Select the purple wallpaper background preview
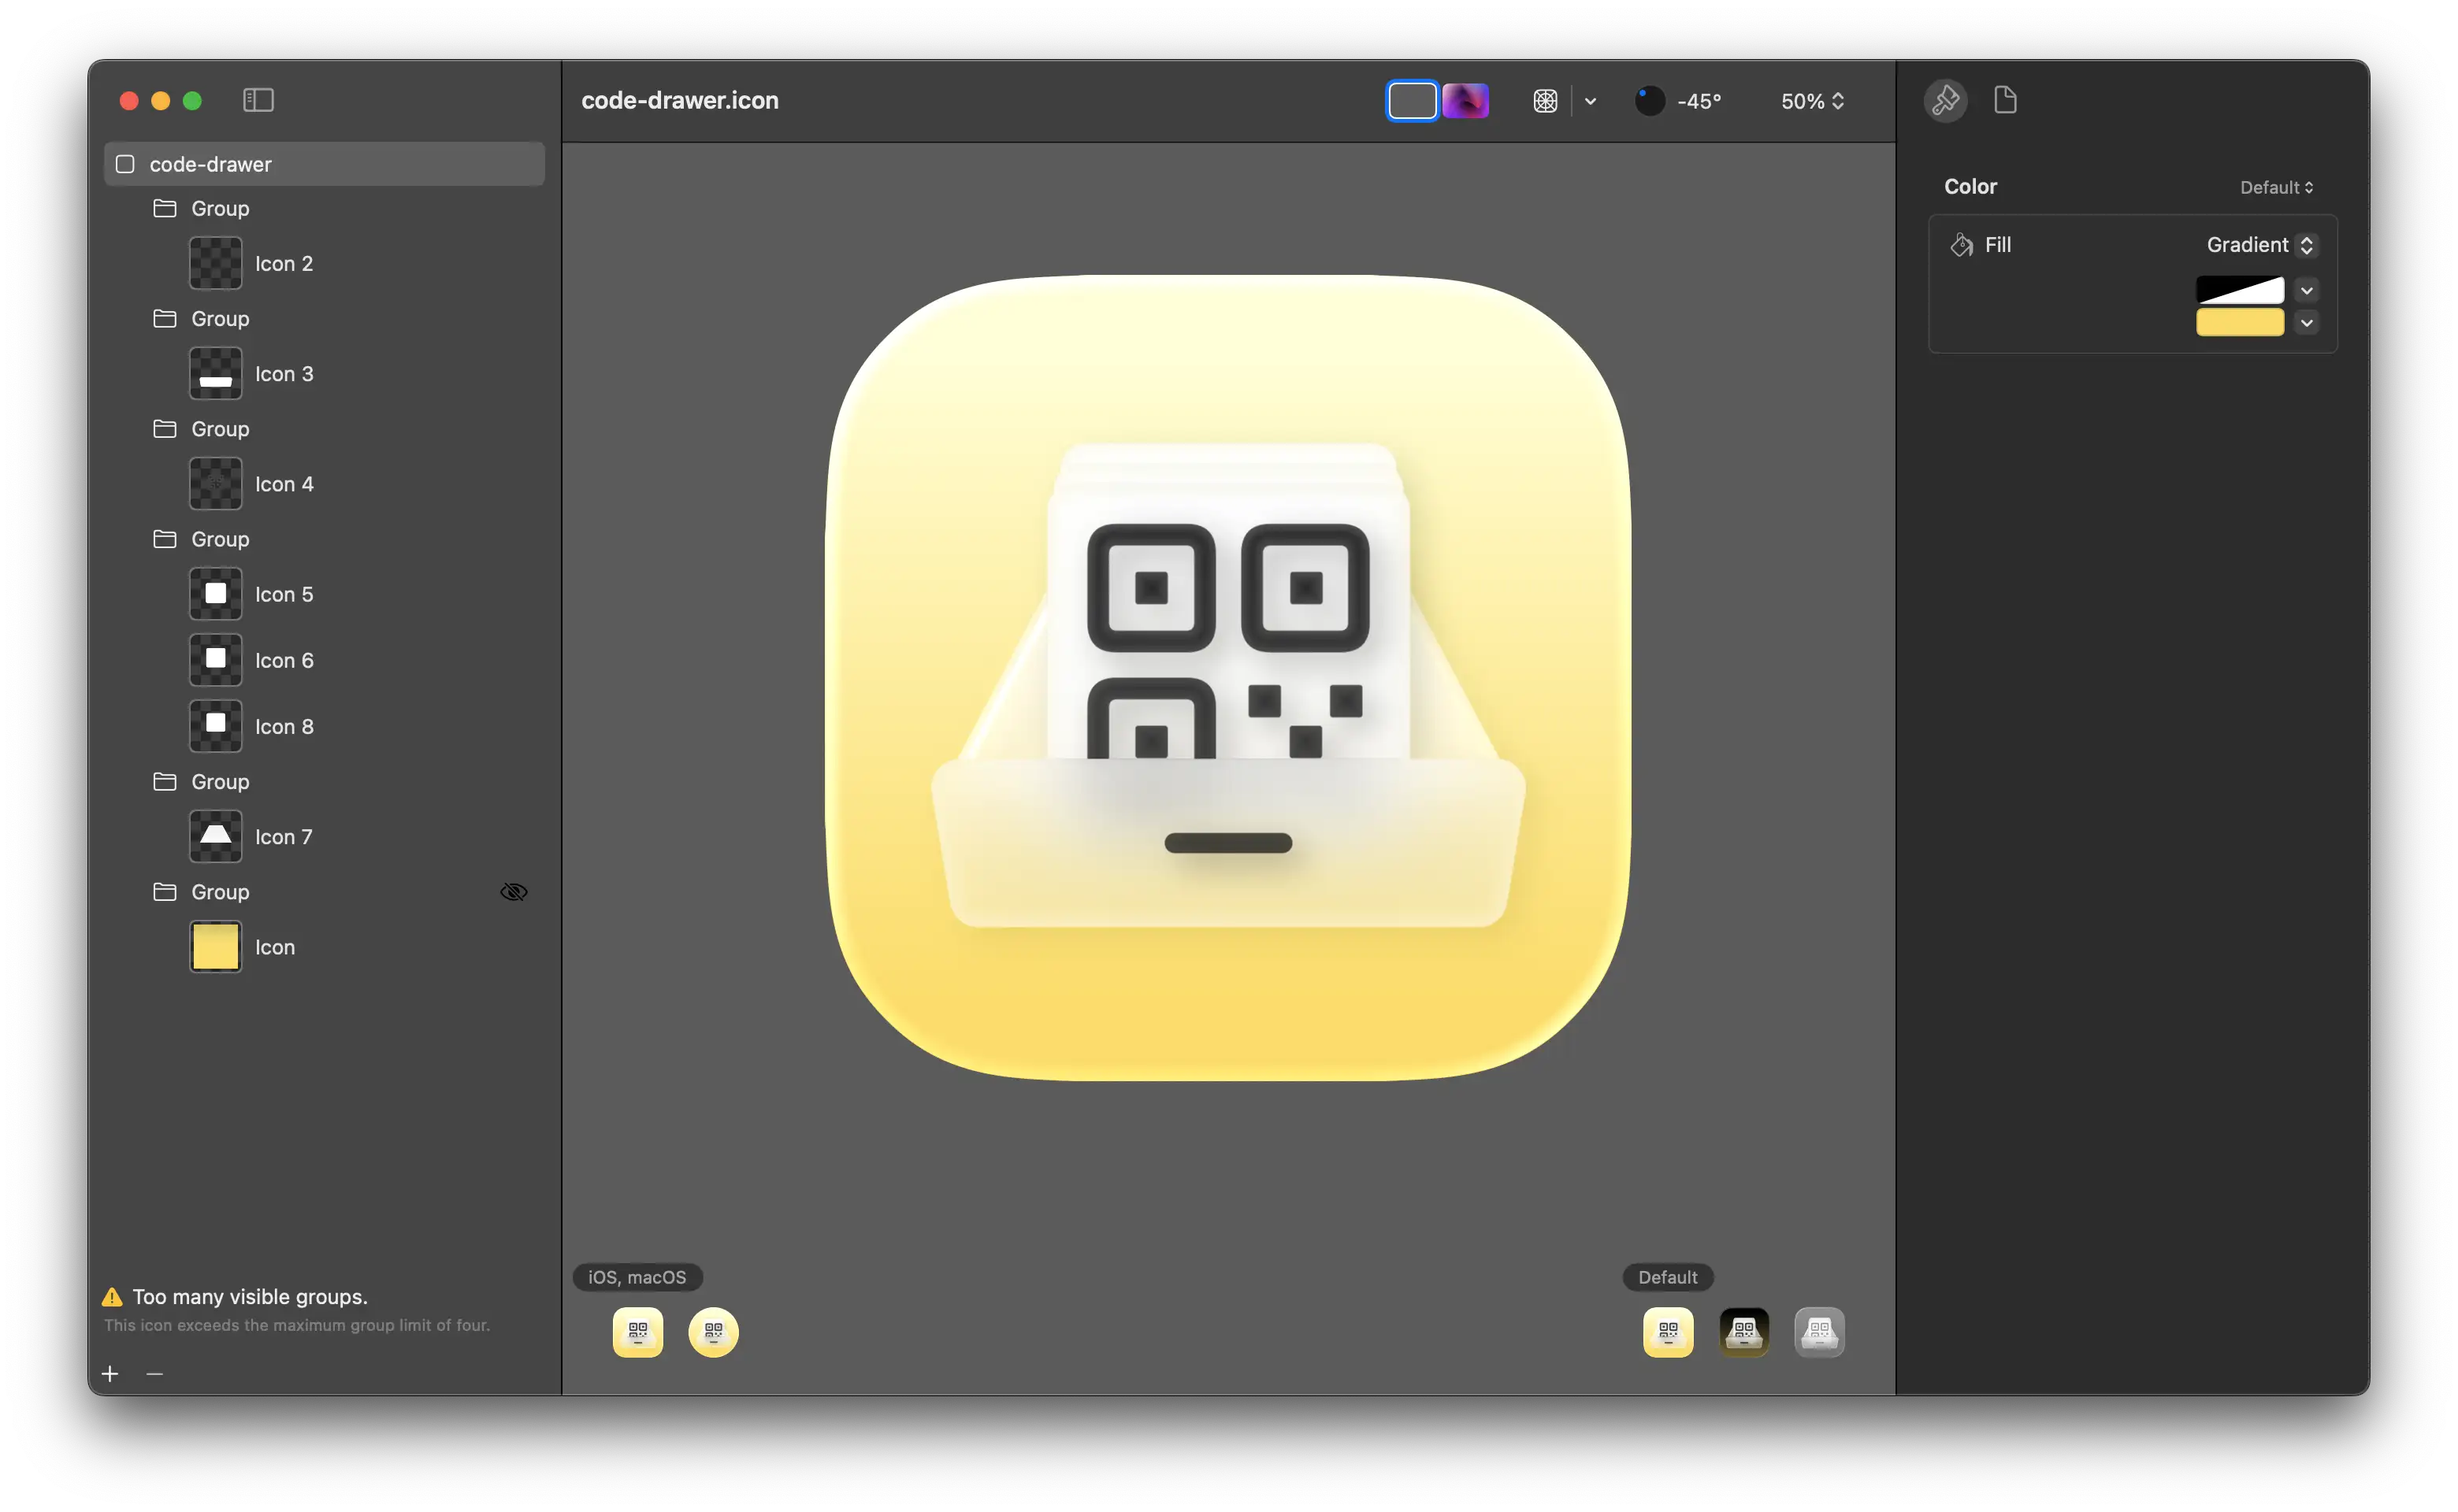This screenshot has width=2458, height=1512. point(1465,101)
